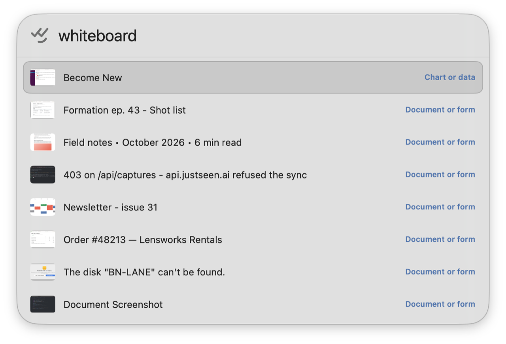Open the 403 on /api/captures thumbnail
This screenshot has height=344, width=506.
coord(43,175)
